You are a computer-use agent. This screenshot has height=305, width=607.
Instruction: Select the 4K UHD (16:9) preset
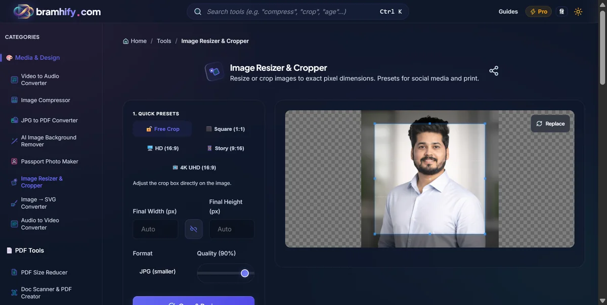194,167
